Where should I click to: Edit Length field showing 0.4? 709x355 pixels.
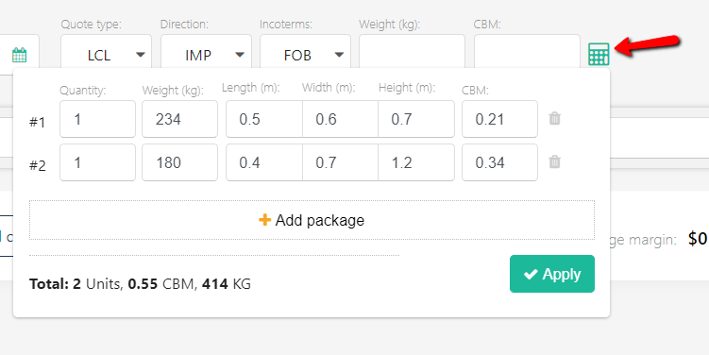(x=264, y=162)
